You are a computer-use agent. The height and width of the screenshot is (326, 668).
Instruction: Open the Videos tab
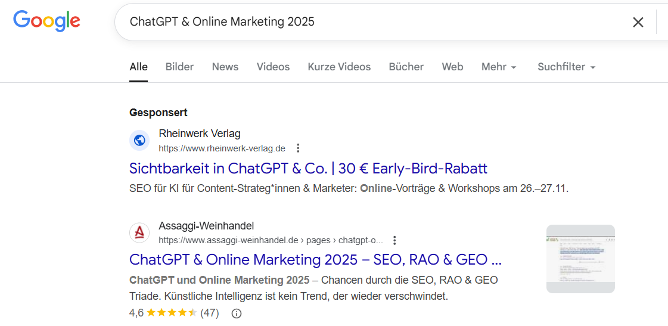273,67
